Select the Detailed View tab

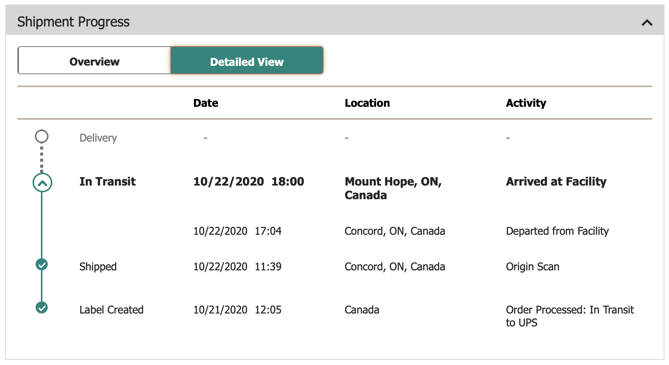pyautogui.click(x=247, y=61)
